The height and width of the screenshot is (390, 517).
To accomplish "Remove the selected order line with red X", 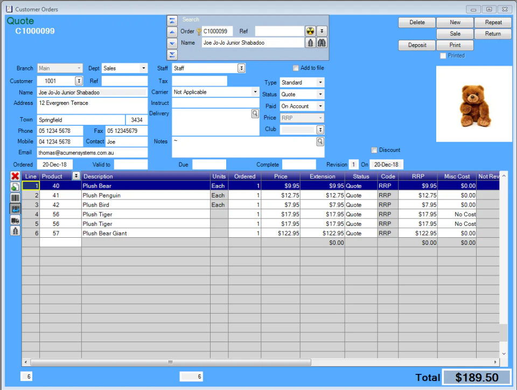I will click(x=14, y=176).
